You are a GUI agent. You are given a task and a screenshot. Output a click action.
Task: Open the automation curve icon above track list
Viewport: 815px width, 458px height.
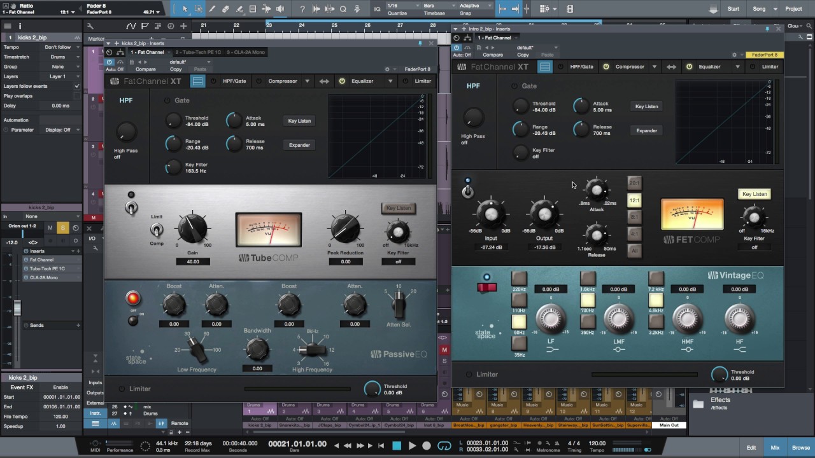point(131,26)
